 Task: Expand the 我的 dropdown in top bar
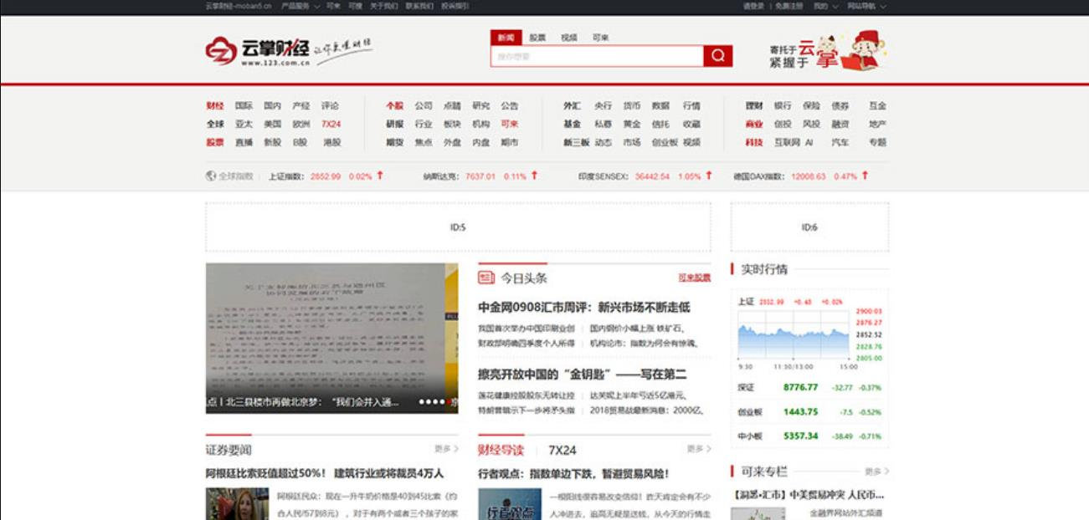824,6
